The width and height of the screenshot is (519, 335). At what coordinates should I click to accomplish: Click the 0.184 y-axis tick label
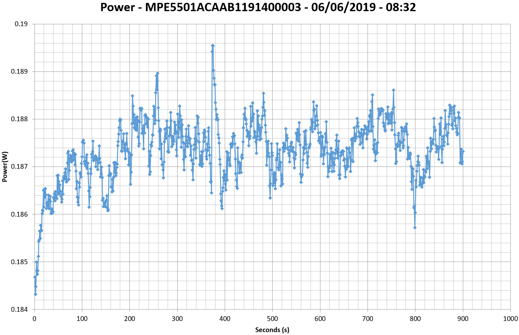[20, 309]
